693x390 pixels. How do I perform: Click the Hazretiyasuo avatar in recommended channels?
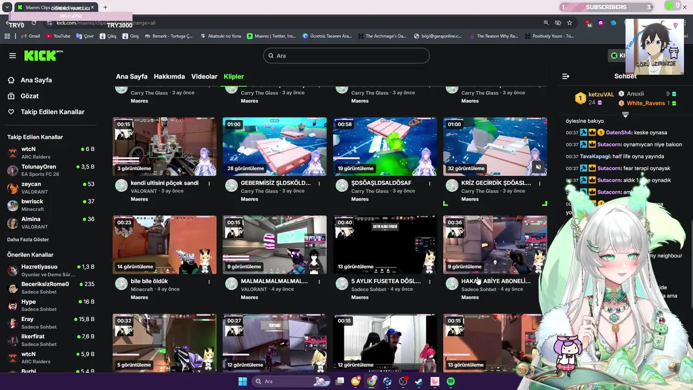click(12, 271)
